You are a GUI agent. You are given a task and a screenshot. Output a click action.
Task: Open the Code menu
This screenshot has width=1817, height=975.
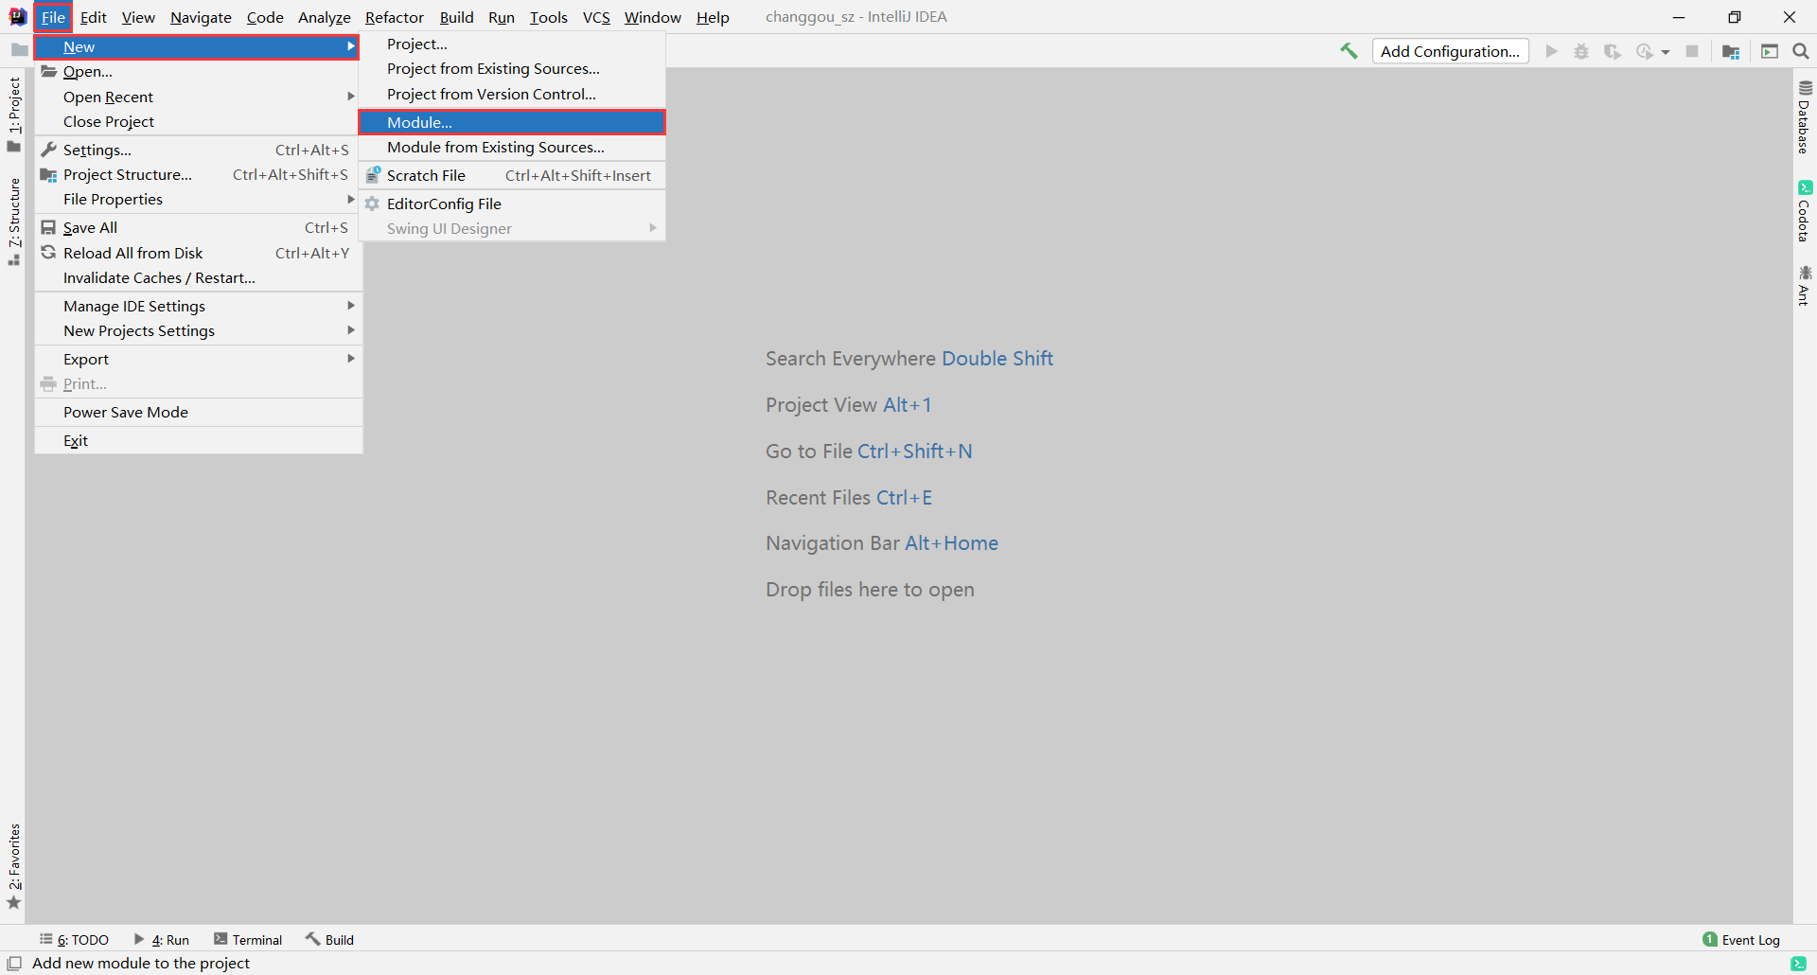tap(265, 17)
